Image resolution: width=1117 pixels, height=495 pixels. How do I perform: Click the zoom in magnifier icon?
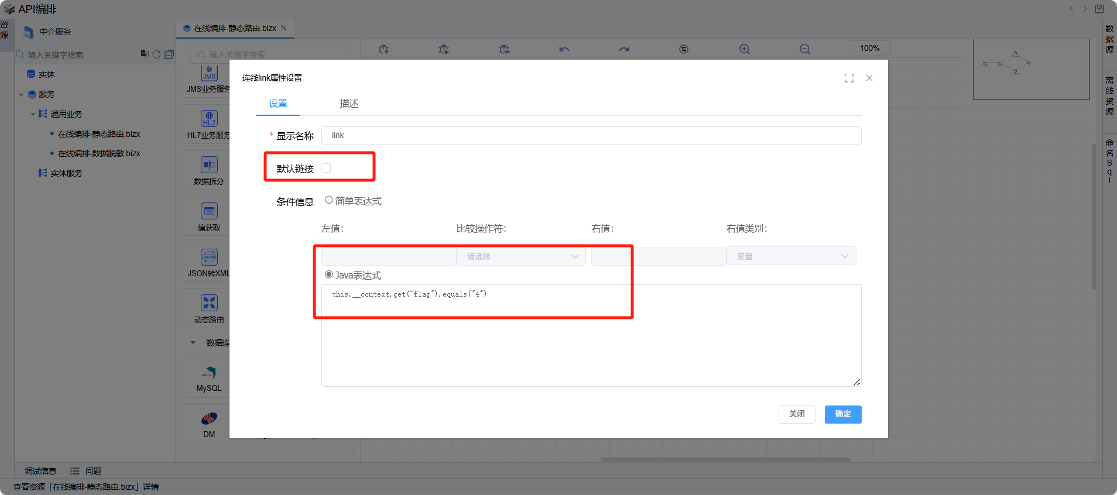(x=744, y=49)
